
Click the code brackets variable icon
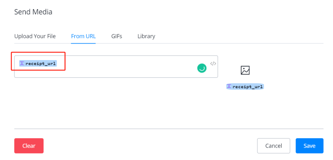pos(213,64)
